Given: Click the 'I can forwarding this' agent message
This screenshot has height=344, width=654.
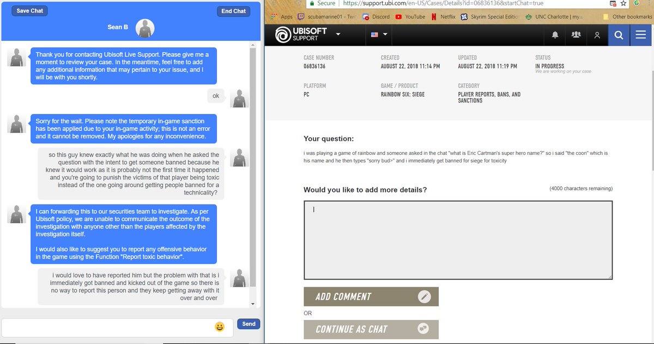Looking at the screenshot, I should pyautogui.click(x=123, y=234).
